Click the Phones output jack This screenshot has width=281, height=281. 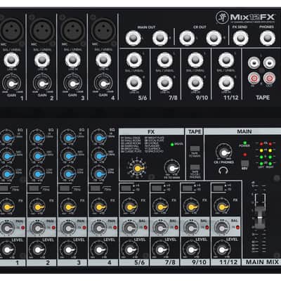(x=268, y=38)
